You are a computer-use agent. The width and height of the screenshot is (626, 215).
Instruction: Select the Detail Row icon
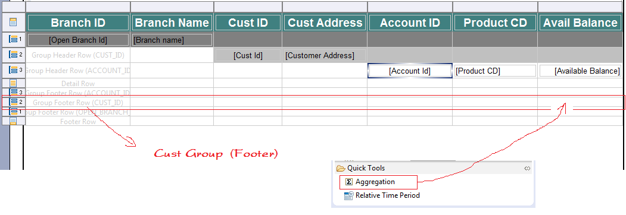pos(13,83)
